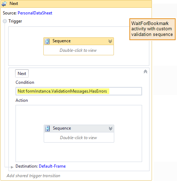Edit the Condition expression field
Viewport: 177px width, 181px height.
pos(79,91)
